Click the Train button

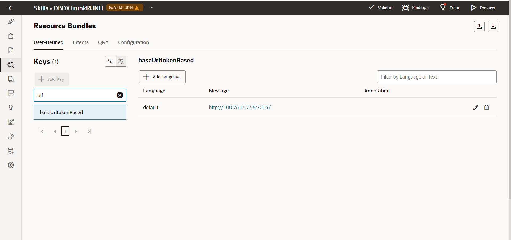coord(450,8)
